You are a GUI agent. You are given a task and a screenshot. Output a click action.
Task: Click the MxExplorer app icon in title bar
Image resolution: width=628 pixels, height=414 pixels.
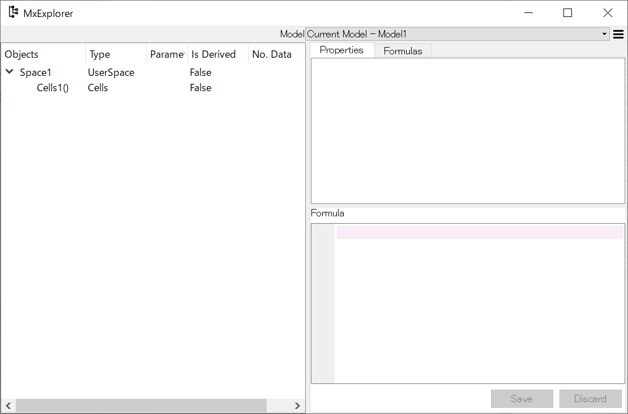coord(13,12)
